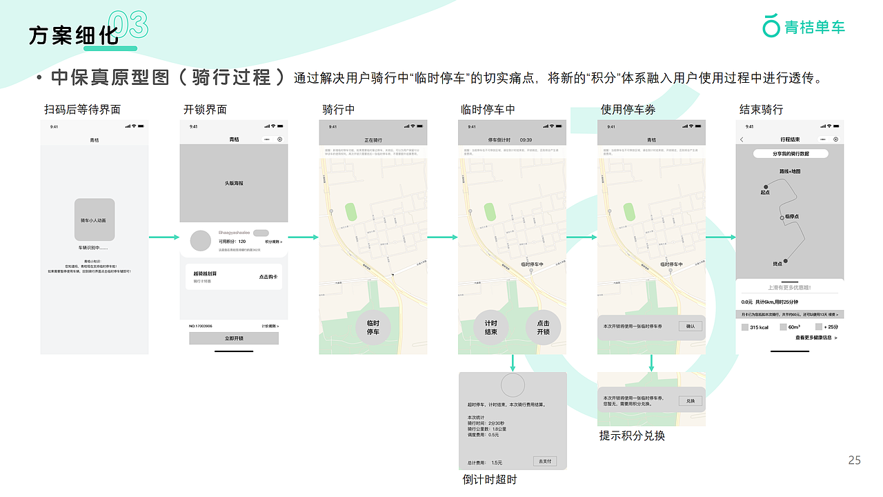Tap the 计时结束 circular button

click(x=490, y=327)
